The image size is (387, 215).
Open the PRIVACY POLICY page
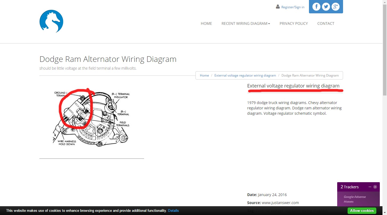pyautogui.click(x=294, y=23)
